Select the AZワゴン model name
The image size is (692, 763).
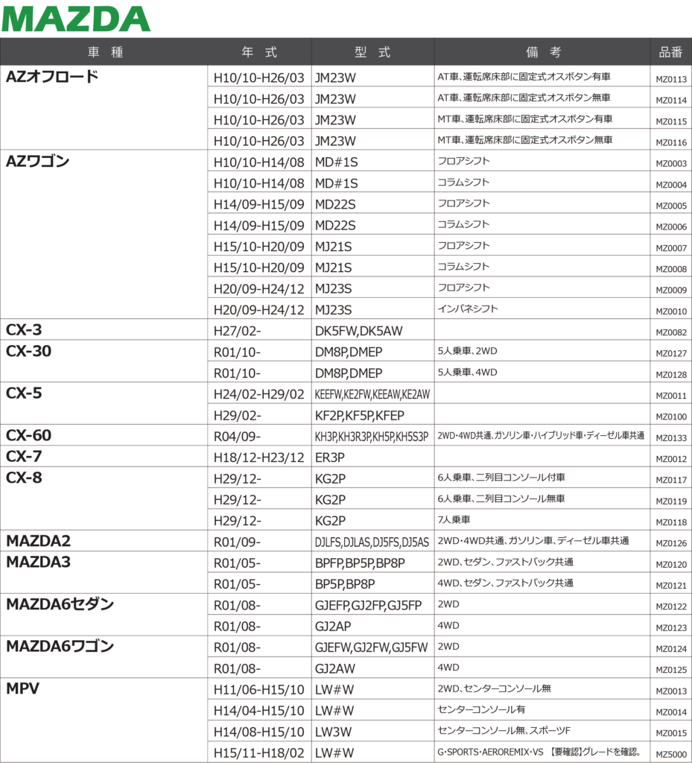click(x=38, y=161)
